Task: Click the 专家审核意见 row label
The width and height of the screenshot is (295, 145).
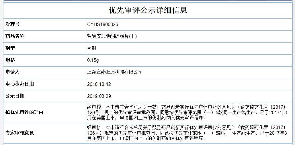Action: [20, 133]
